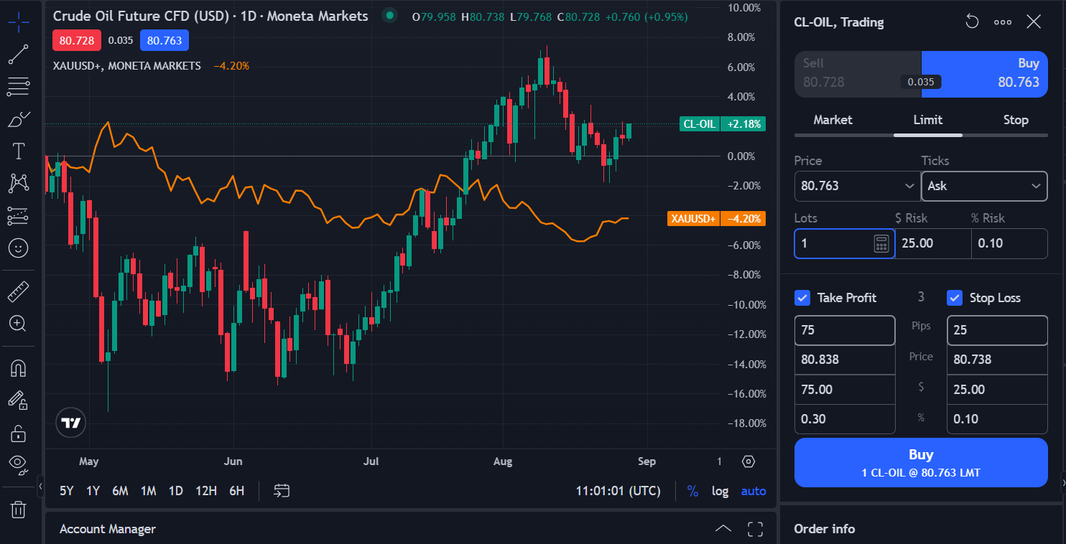Image resolution: width=1066 pixels, height=544 pixels.
Task: Select the 6M time range
Action: 120,491
